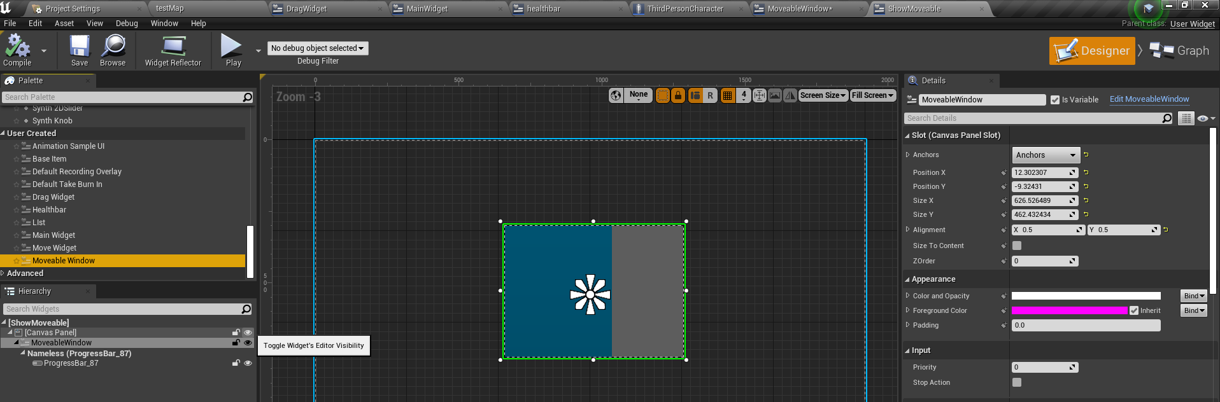Toggle widget outlines dashed-box icon
Image resolution: width=1220 pixels, height=402 pixels.
[x=663, y=95]
